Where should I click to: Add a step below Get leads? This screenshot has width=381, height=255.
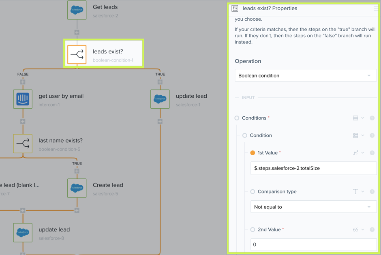(x=77, y=32)
